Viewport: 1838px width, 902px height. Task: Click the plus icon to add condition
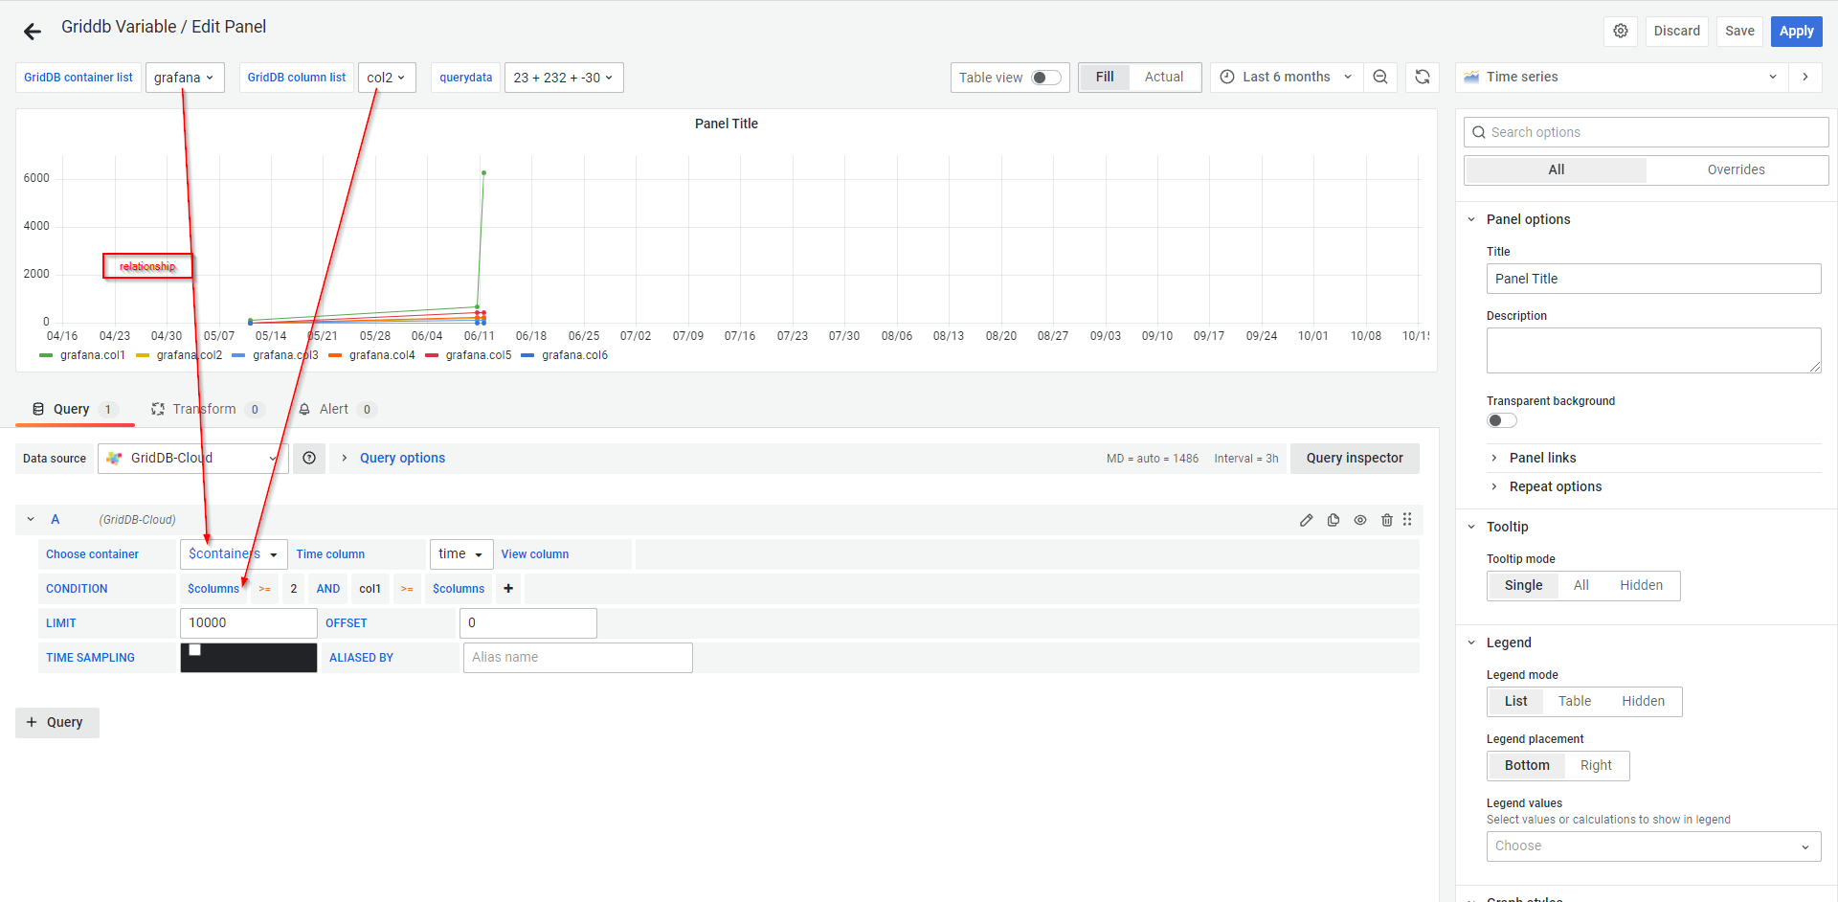click(508, 589)
